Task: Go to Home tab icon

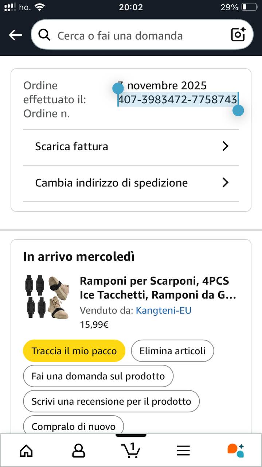Action: pos(26,451)
